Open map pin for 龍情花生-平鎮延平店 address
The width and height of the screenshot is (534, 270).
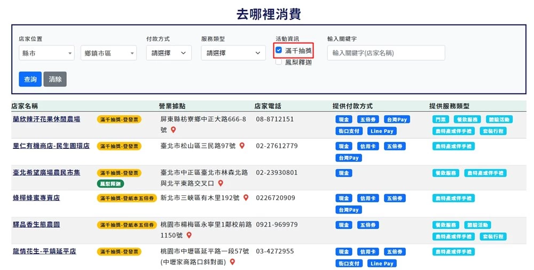[x=233, y=262]
